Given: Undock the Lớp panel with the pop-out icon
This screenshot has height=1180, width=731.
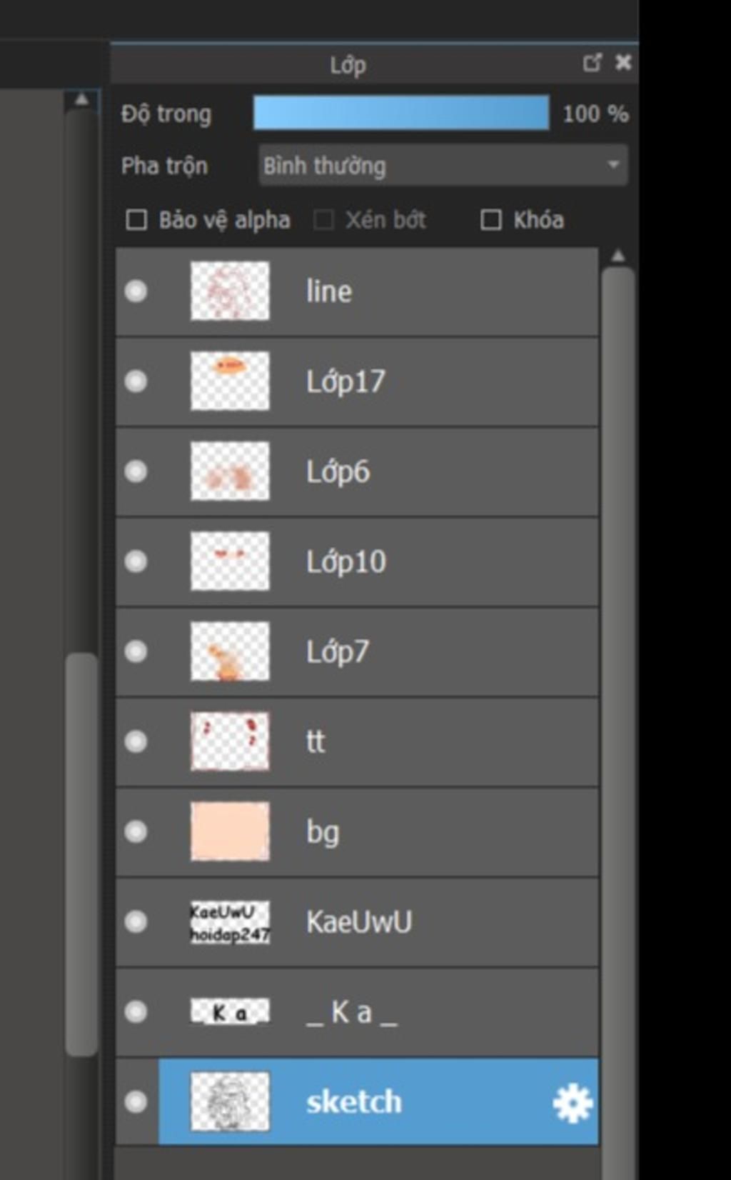Looking at the screenshot, I should (592, 63).
